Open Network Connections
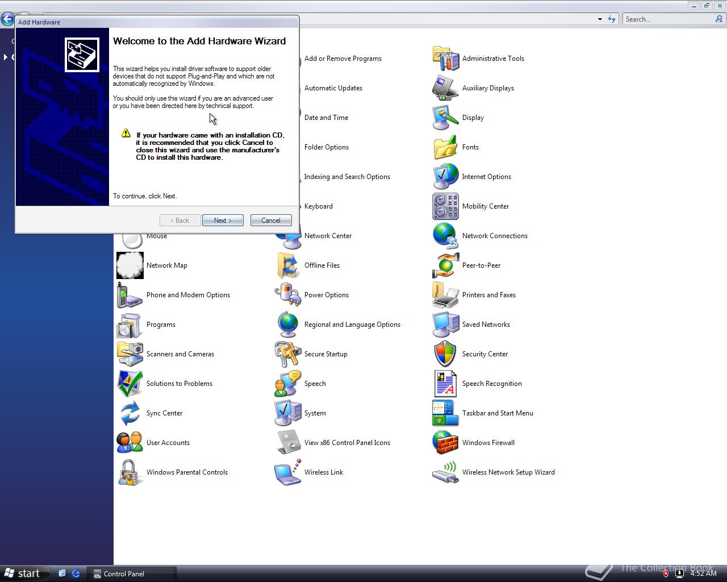727x582 pixels. (494, 236)
